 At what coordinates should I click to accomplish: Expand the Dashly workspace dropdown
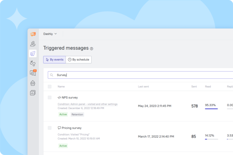coord(50,34)
